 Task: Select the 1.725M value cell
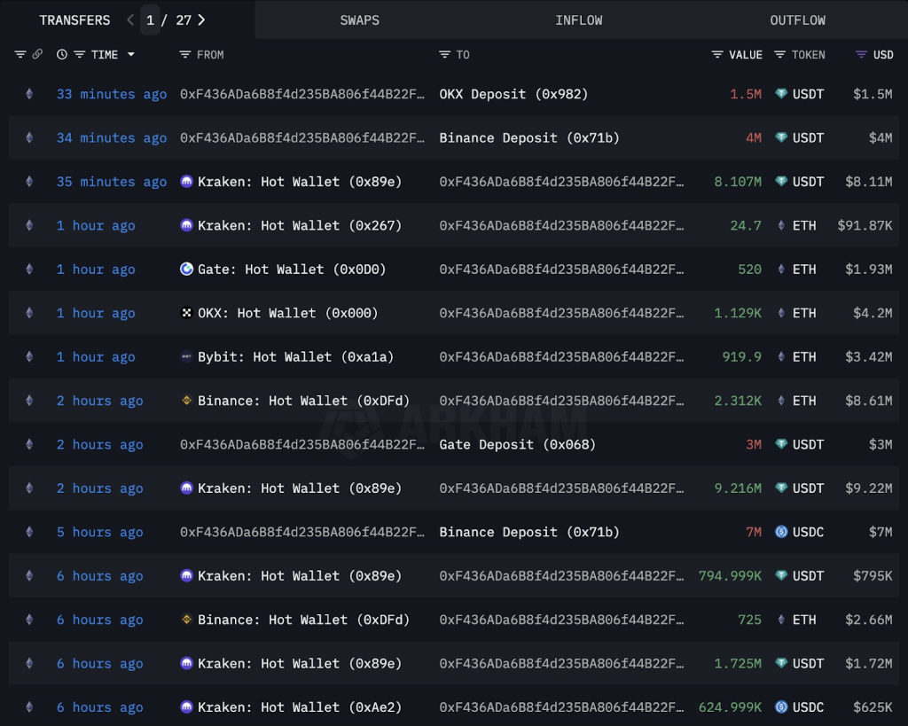coord(738,663)
